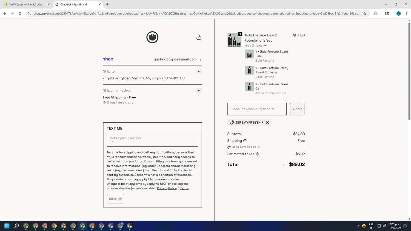Open the Privacy Policy link

coord(167,188)
